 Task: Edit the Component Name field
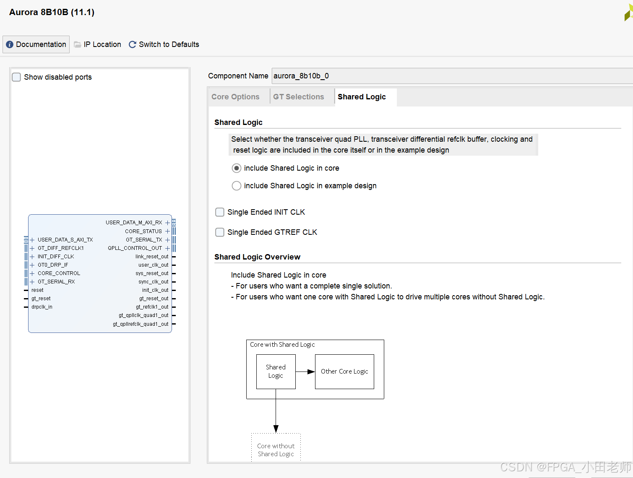click(x=452, y=76)
